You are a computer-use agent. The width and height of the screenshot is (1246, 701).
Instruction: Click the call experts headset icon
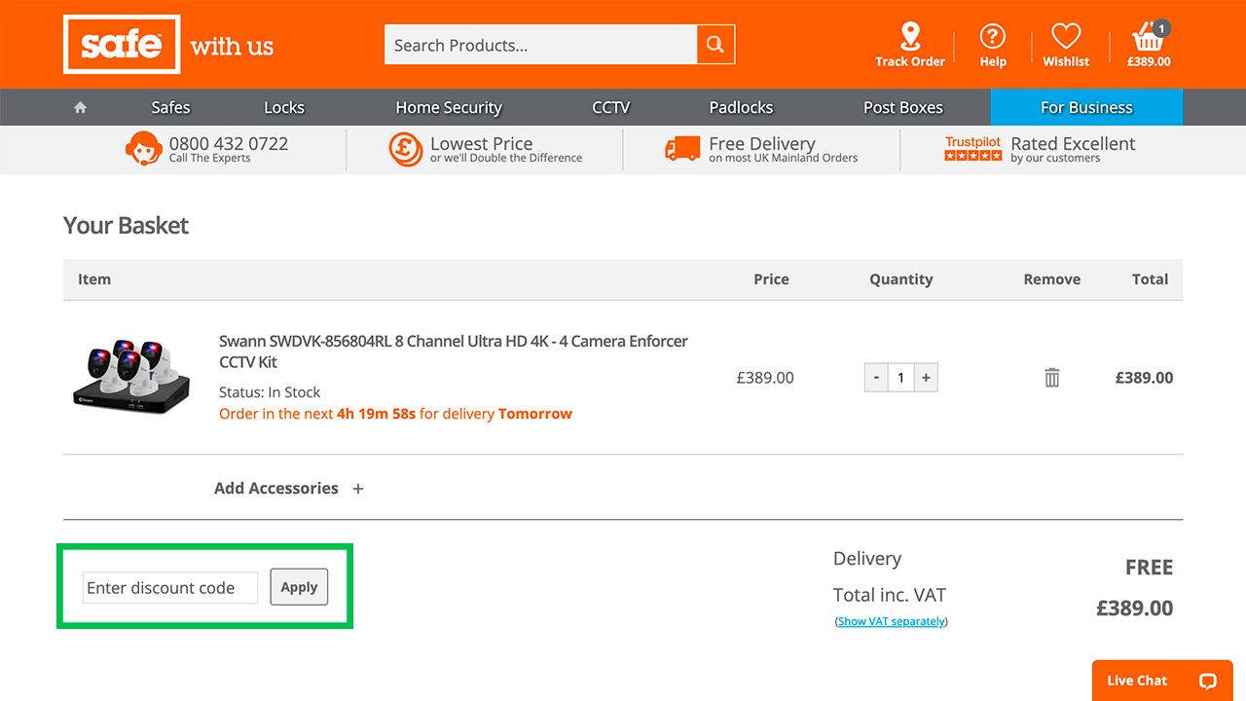coord(143,149)
